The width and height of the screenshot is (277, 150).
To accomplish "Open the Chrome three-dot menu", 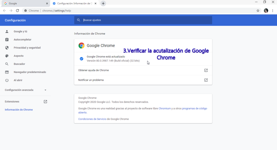I will point(273,11).
